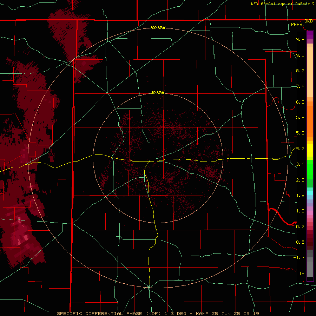Viewport: 316px width, 316px height.
Task: Click the 1.3 DEG elevation text
Action: coord(175,314)
